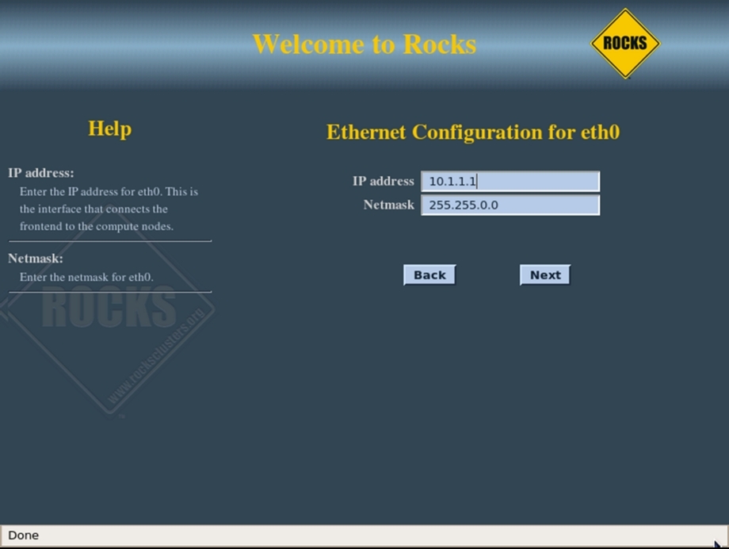Click the IP address input field
The width and height of the screenshot is (729, 549).
(510, 181)
